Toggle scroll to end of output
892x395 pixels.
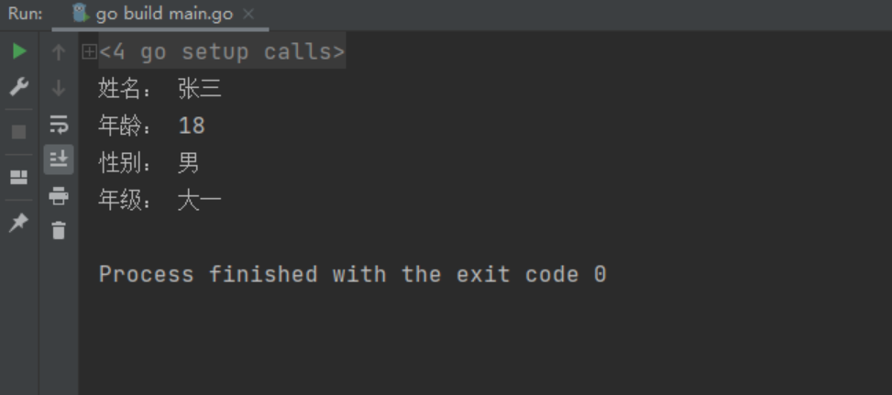(x=59, y=159)
